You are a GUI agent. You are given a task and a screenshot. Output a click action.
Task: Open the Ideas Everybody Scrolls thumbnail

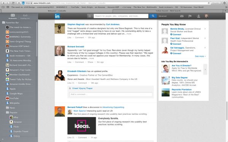click(x=82, y=126)
